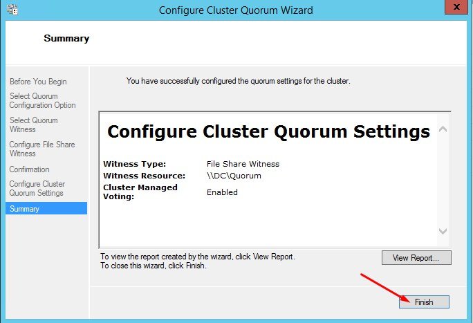Select Configure Cluster Quorum Settings step
This screenshot has height=323, width=473.
tap(37, 189)
